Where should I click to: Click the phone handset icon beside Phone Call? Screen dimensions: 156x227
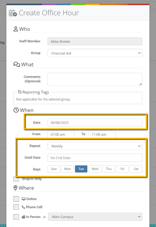[23, 207]
